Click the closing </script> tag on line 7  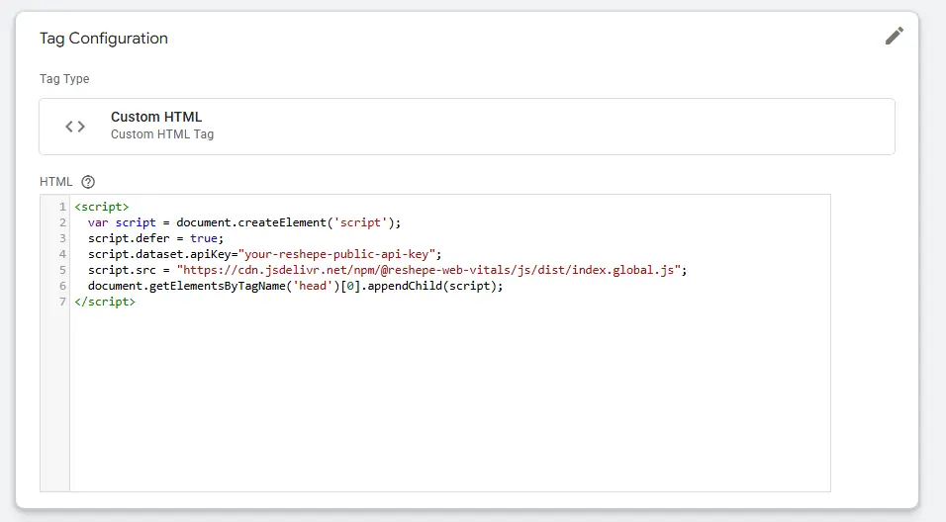[105, 302]
